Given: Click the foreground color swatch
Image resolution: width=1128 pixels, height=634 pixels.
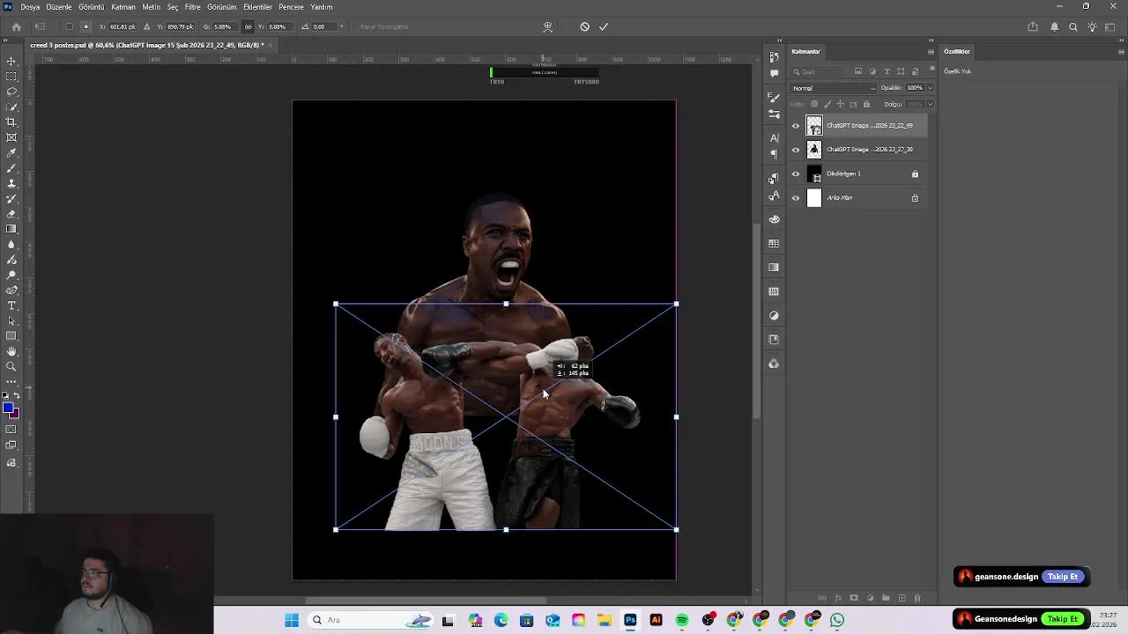Looking at the screenshot, I should coord(8,409).
